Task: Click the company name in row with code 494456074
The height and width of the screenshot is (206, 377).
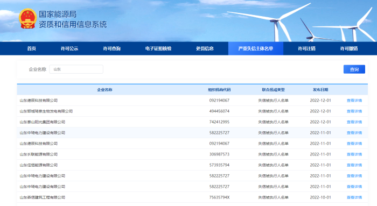Action: coord(46,111)
